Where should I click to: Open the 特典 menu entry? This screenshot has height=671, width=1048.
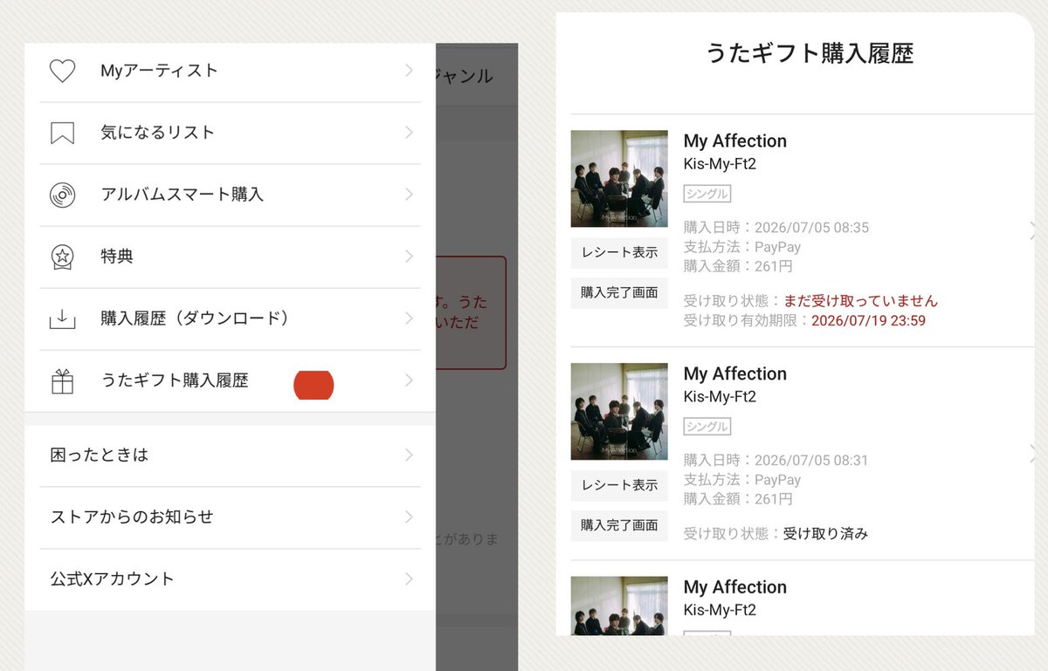230,257
